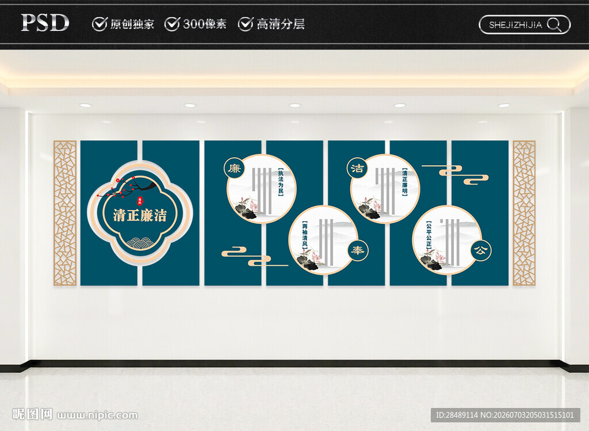The width and height of the screenshot is (589, 431).
Task: Click the 昵图网 logo text
Action: click(32, 414)
